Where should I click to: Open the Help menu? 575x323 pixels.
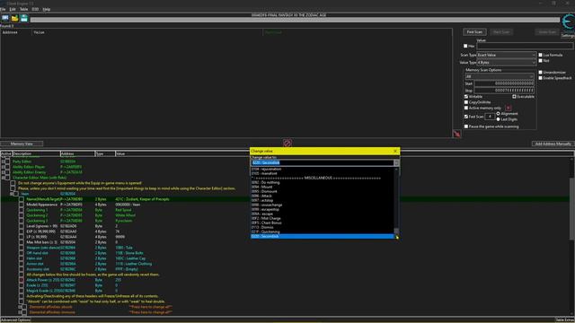click(47, 9)
